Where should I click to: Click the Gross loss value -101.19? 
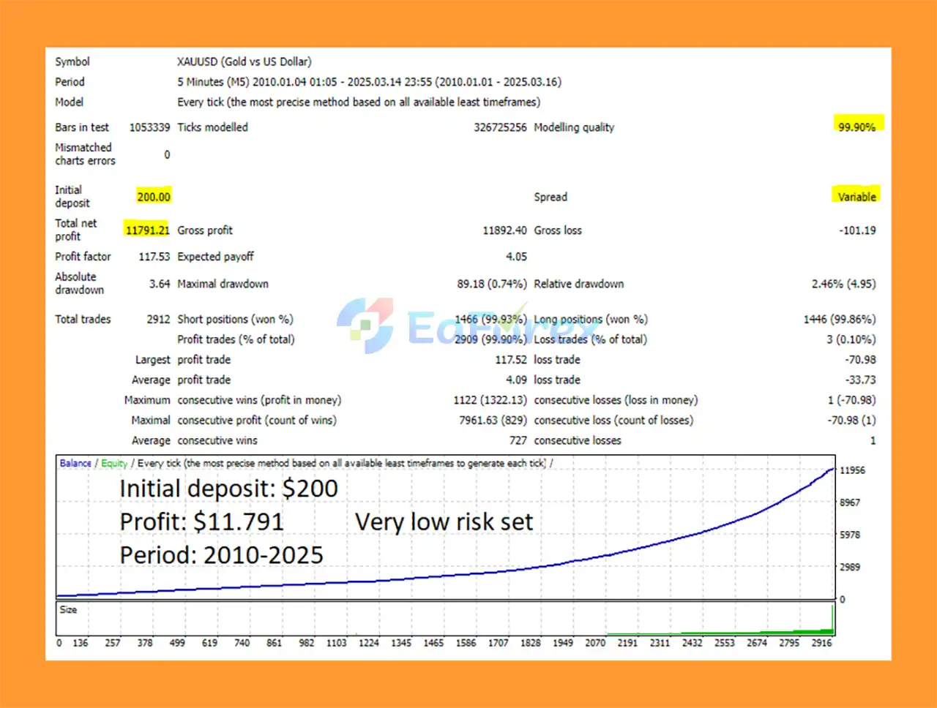pos(857,230)
